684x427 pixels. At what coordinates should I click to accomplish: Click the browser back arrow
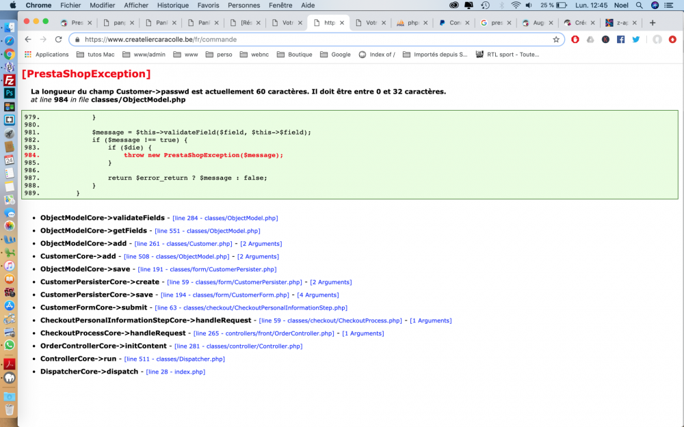(x=28, y=40)
